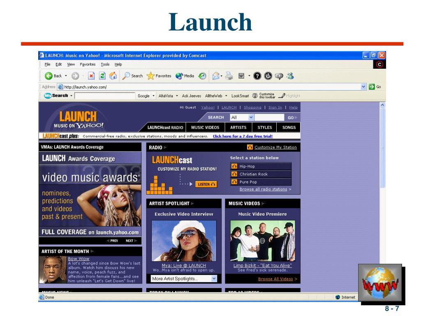The image size is (421, 316).
Task: Switch to the MUSIC VIDEOS tab
Action: pyautogui.click(x=205, y=128)
